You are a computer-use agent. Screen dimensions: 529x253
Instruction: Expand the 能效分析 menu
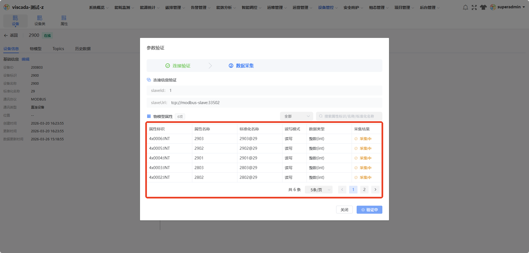[x=226, y=7]
